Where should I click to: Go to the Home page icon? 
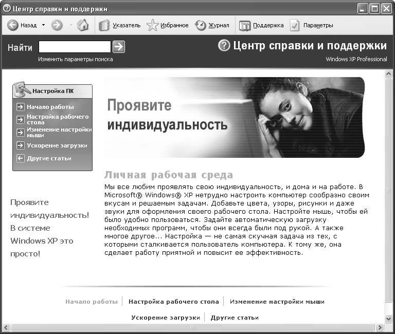click(83, 25)
